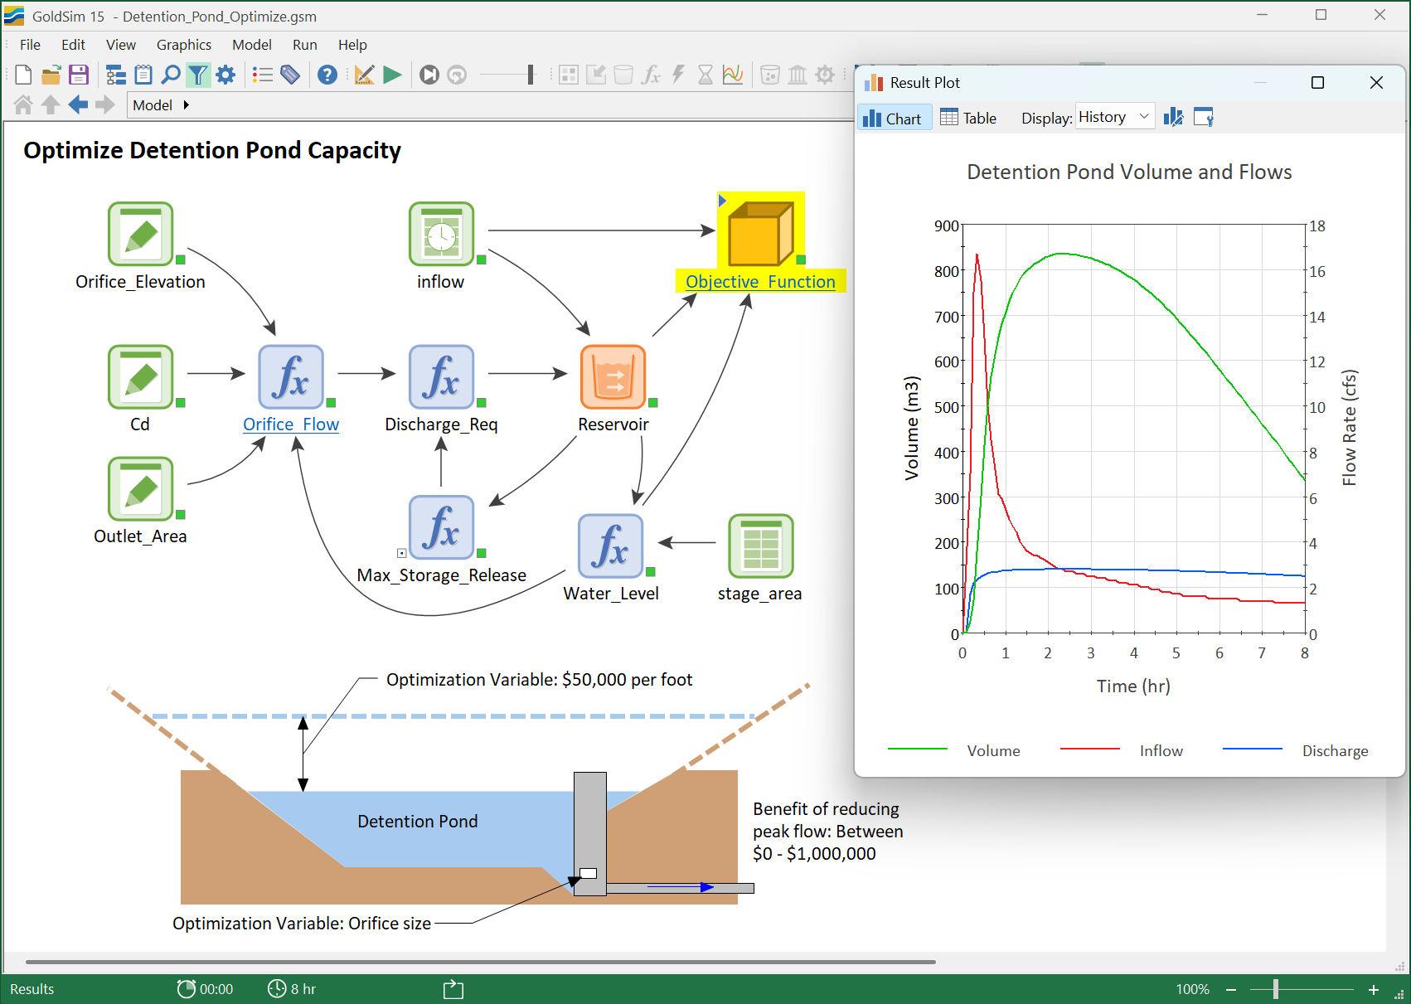Run the model with green play button

(392, 75)
